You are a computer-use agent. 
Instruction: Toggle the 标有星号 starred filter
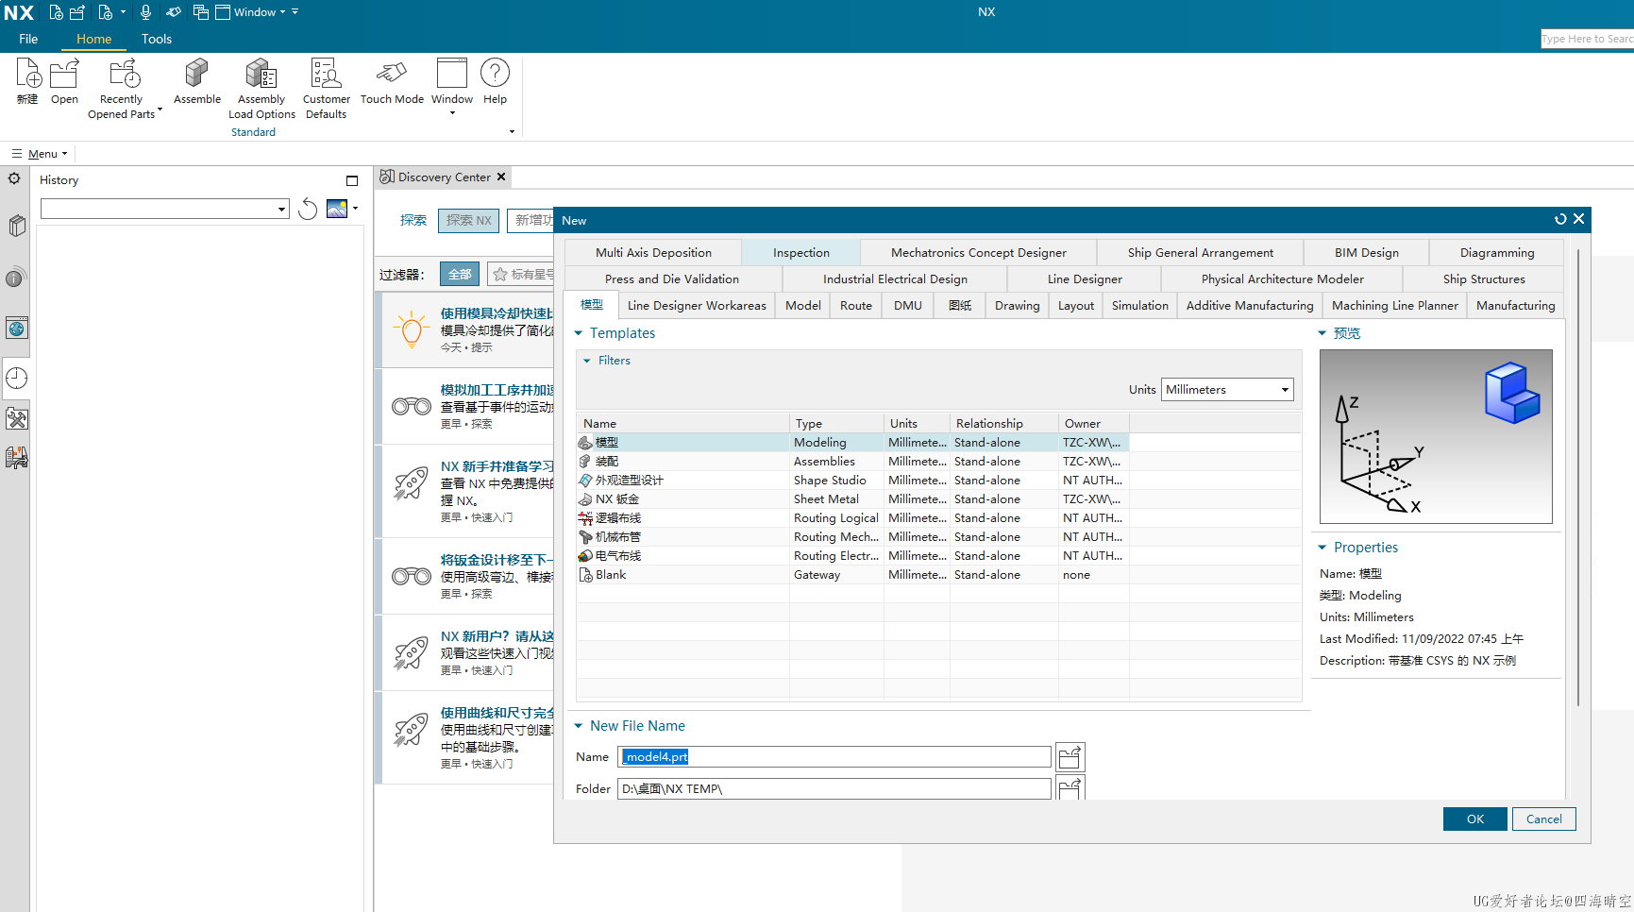pos(521,274)
